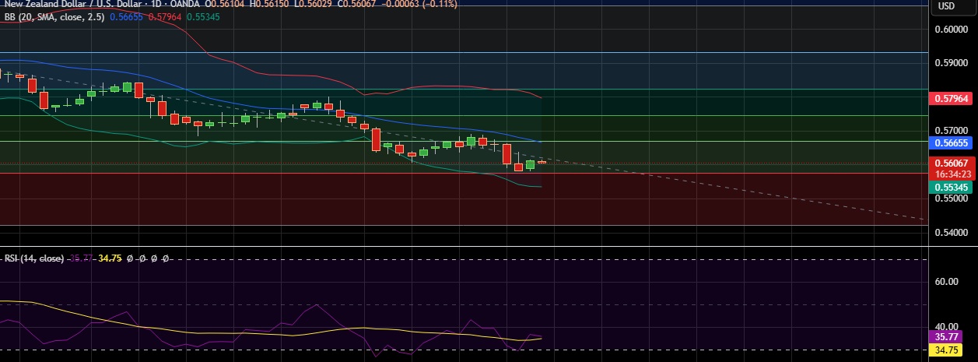Click the most recent candle on the chart

pyautogui.click(x=542, y=162)
